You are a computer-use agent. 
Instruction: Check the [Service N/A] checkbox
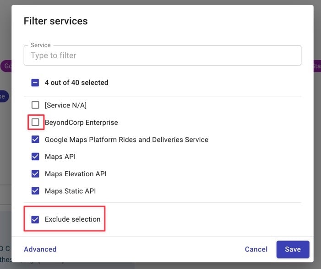coord(35,105)
